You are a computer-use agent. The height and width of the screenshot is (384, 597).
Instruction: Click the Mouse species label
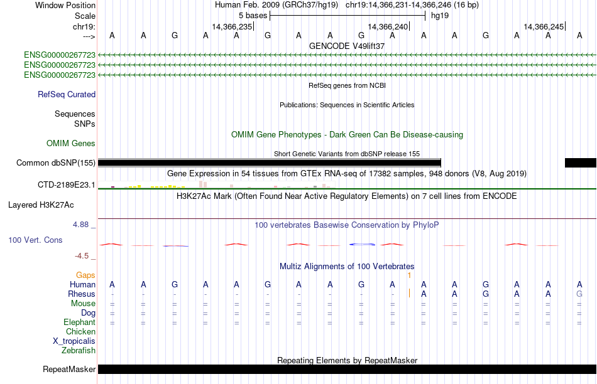click(83, 304)
